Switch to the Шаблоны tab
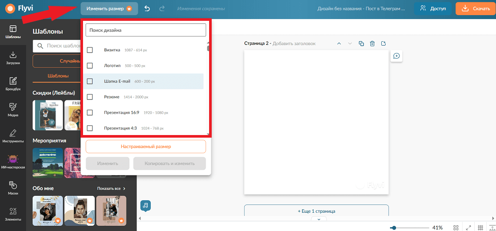The height and width of the screenshot is (231, 496). click(58, 76)
